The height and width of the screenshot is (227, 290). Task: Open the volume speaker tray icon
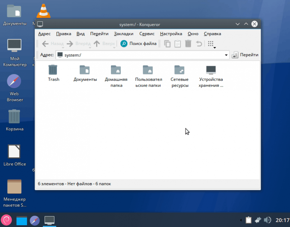click(x=268, y=220)
